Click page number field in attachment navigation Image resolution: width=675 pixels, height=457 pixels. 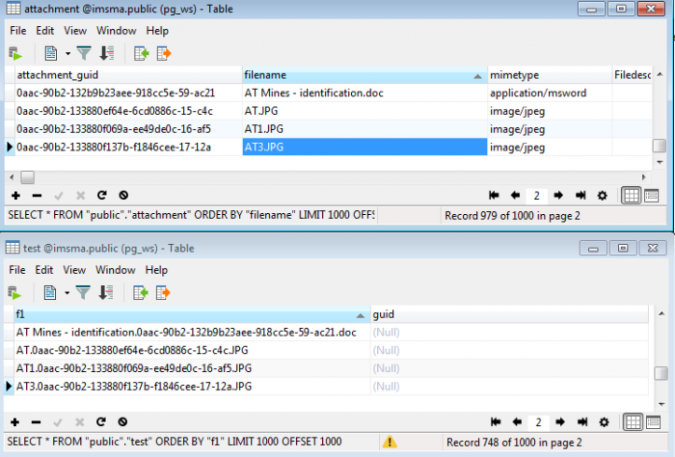coord(536,195)
